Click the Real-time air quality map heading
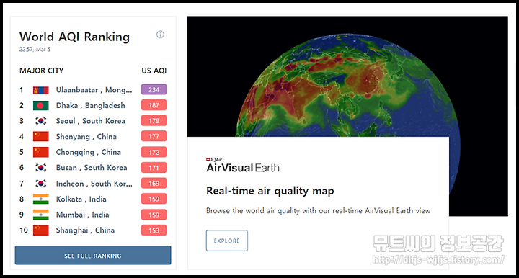 click(x=270, y=191)
